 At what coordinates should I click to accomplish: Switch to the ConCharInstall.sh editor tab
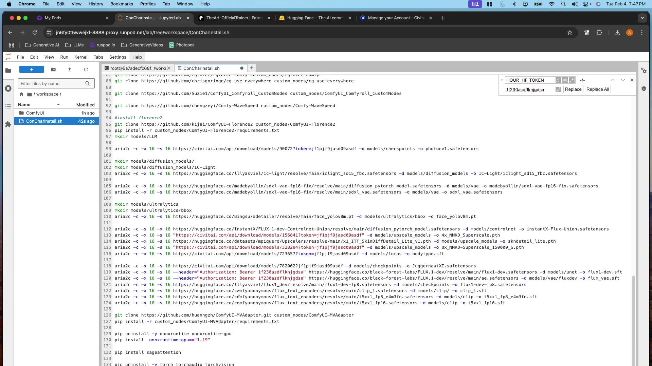[x=211, y=68]
